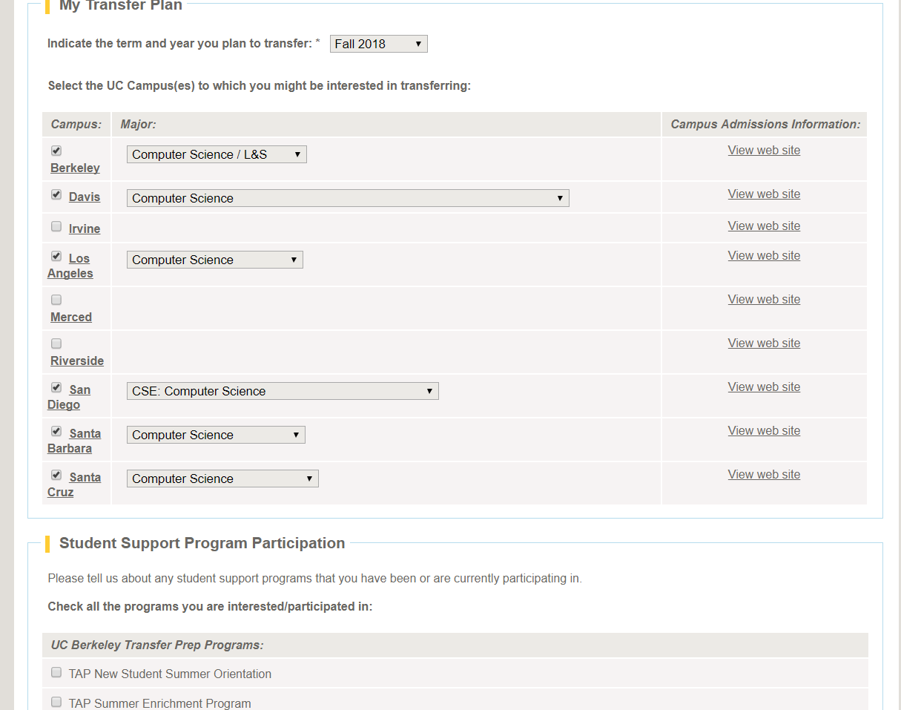This screenshot has width=901, height=710.
Task: Open the Los Angeles campus link
Action: click(70, 266)
